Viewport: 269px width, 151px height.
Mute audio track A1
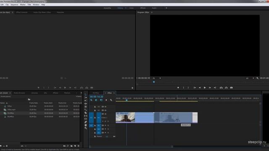105,125
